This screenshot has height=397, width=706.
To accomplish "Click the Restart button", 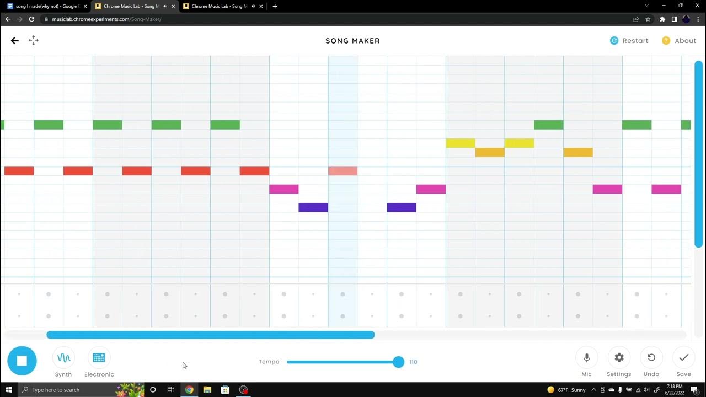I will point(629,41).
